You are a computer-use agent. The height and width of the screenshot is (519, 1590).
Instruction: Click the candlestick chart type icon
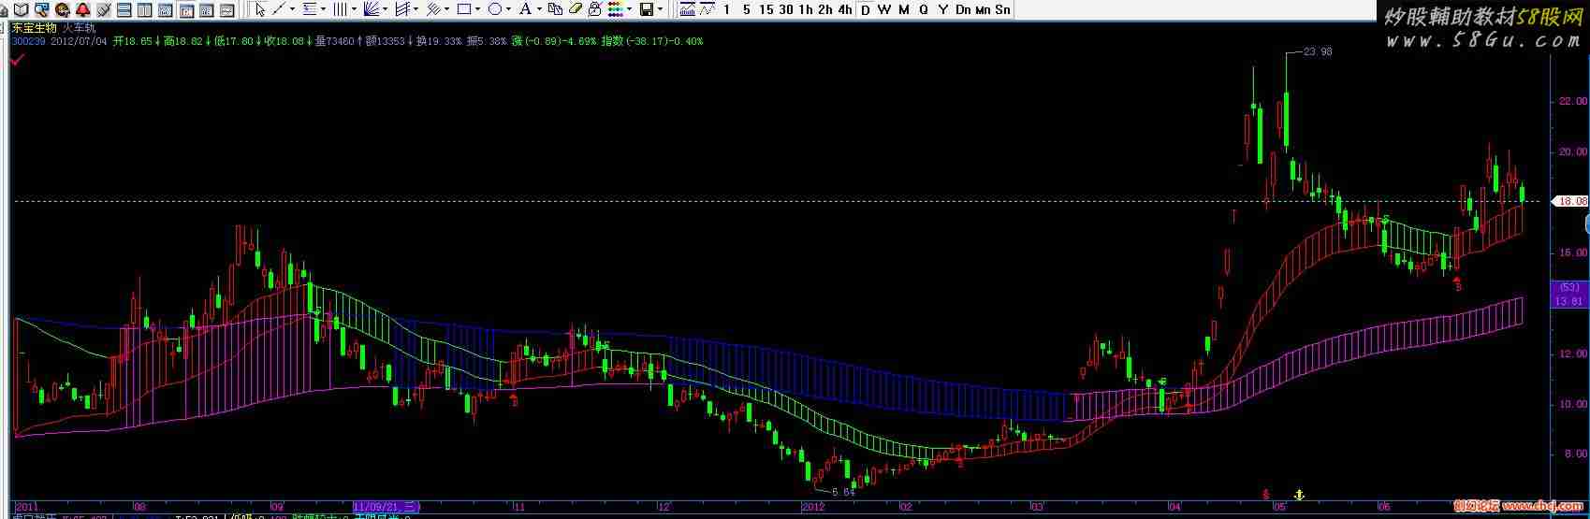tap(688, 9)
